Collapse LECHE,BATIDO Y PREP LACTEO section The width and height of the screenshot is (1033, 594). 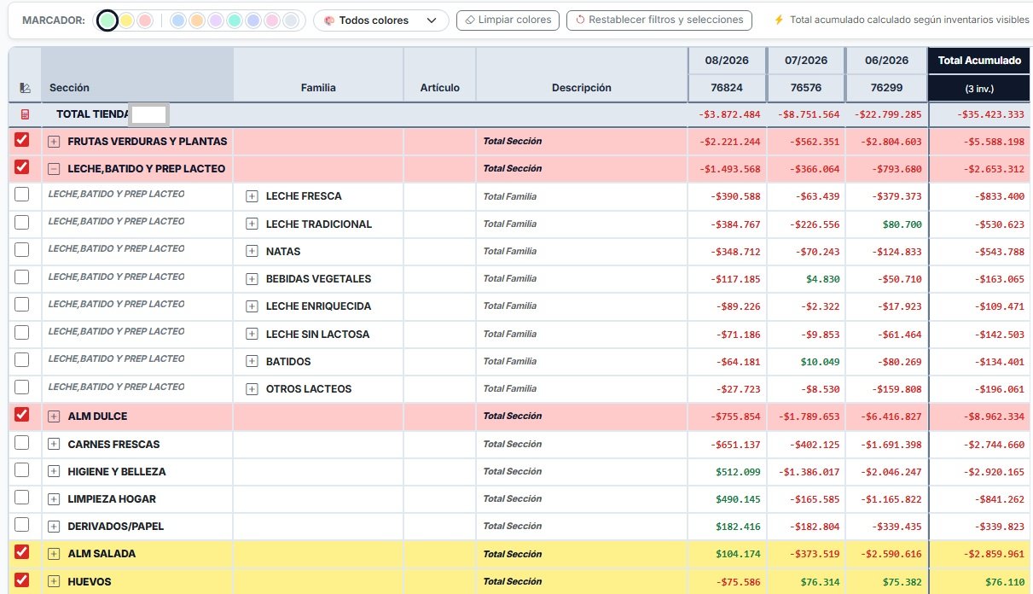pos(54,169)
